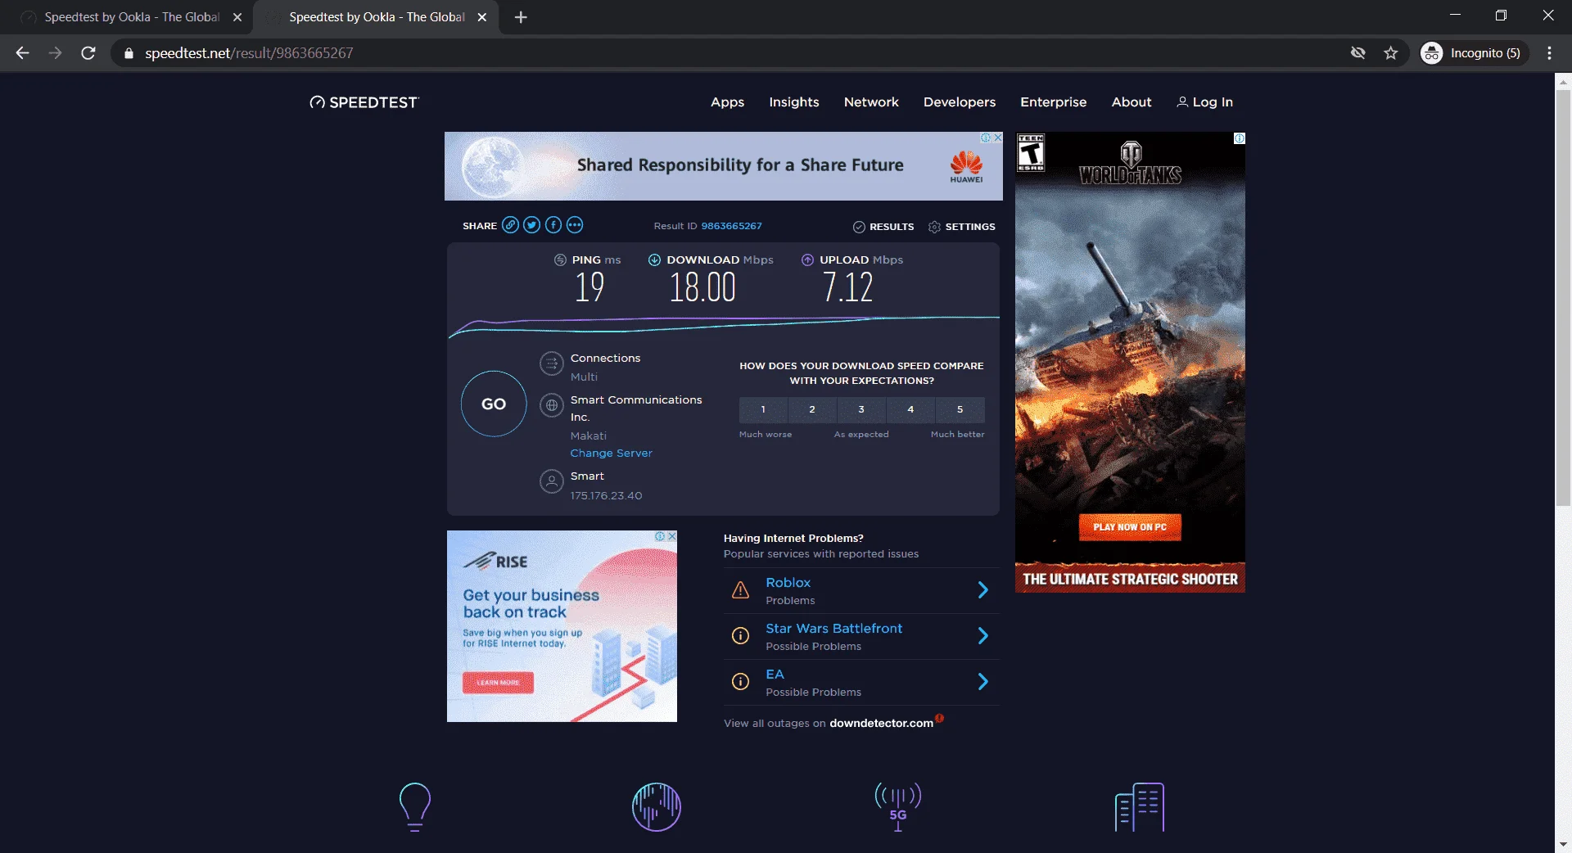Click the Ping ms icon
Viewport: 1572px width, 853px height.
(560, 260)
